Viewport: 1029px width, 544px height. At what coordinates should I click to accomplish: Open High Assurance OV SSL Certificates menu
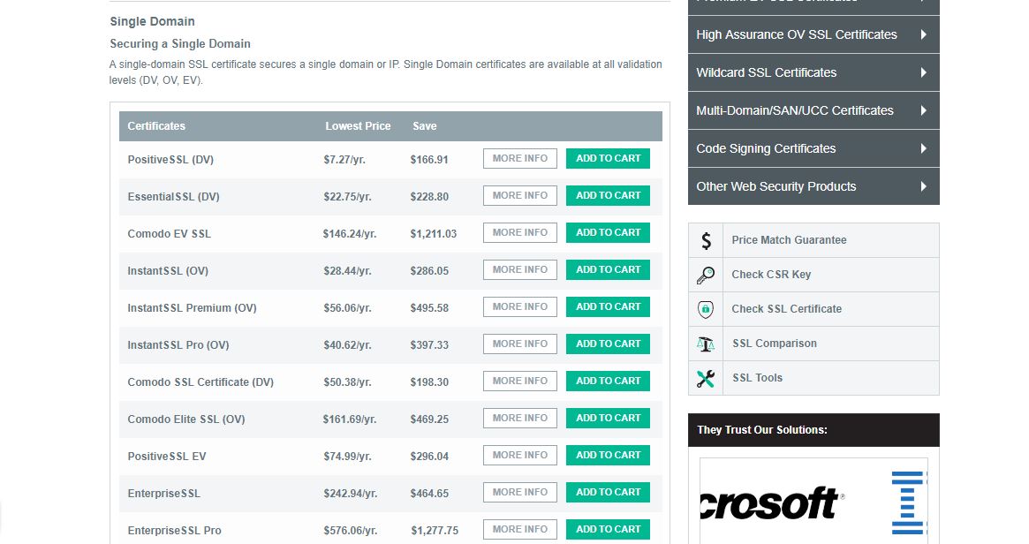point(813,34)
